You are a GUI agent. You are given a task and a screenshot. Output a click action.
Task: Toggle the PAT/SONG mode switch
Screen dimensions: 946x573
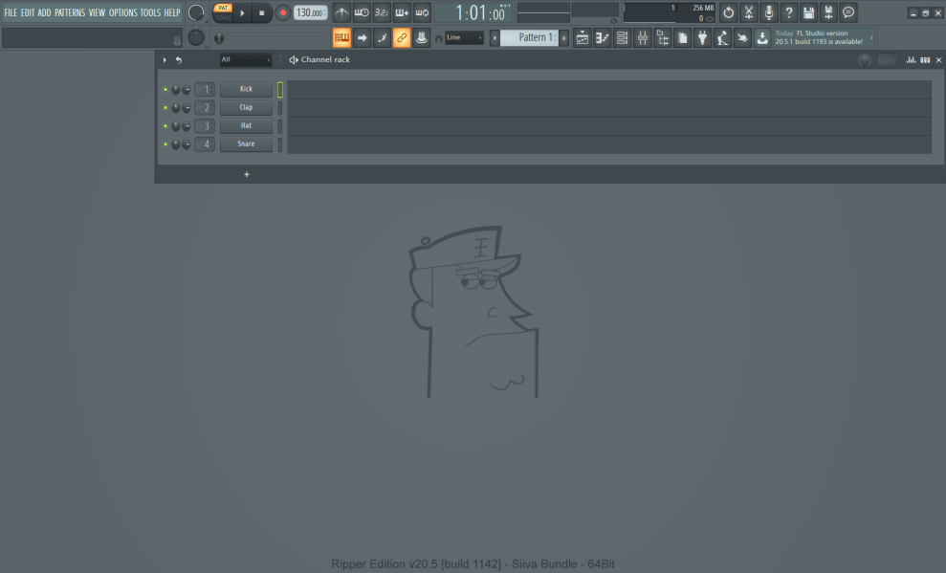223,11
